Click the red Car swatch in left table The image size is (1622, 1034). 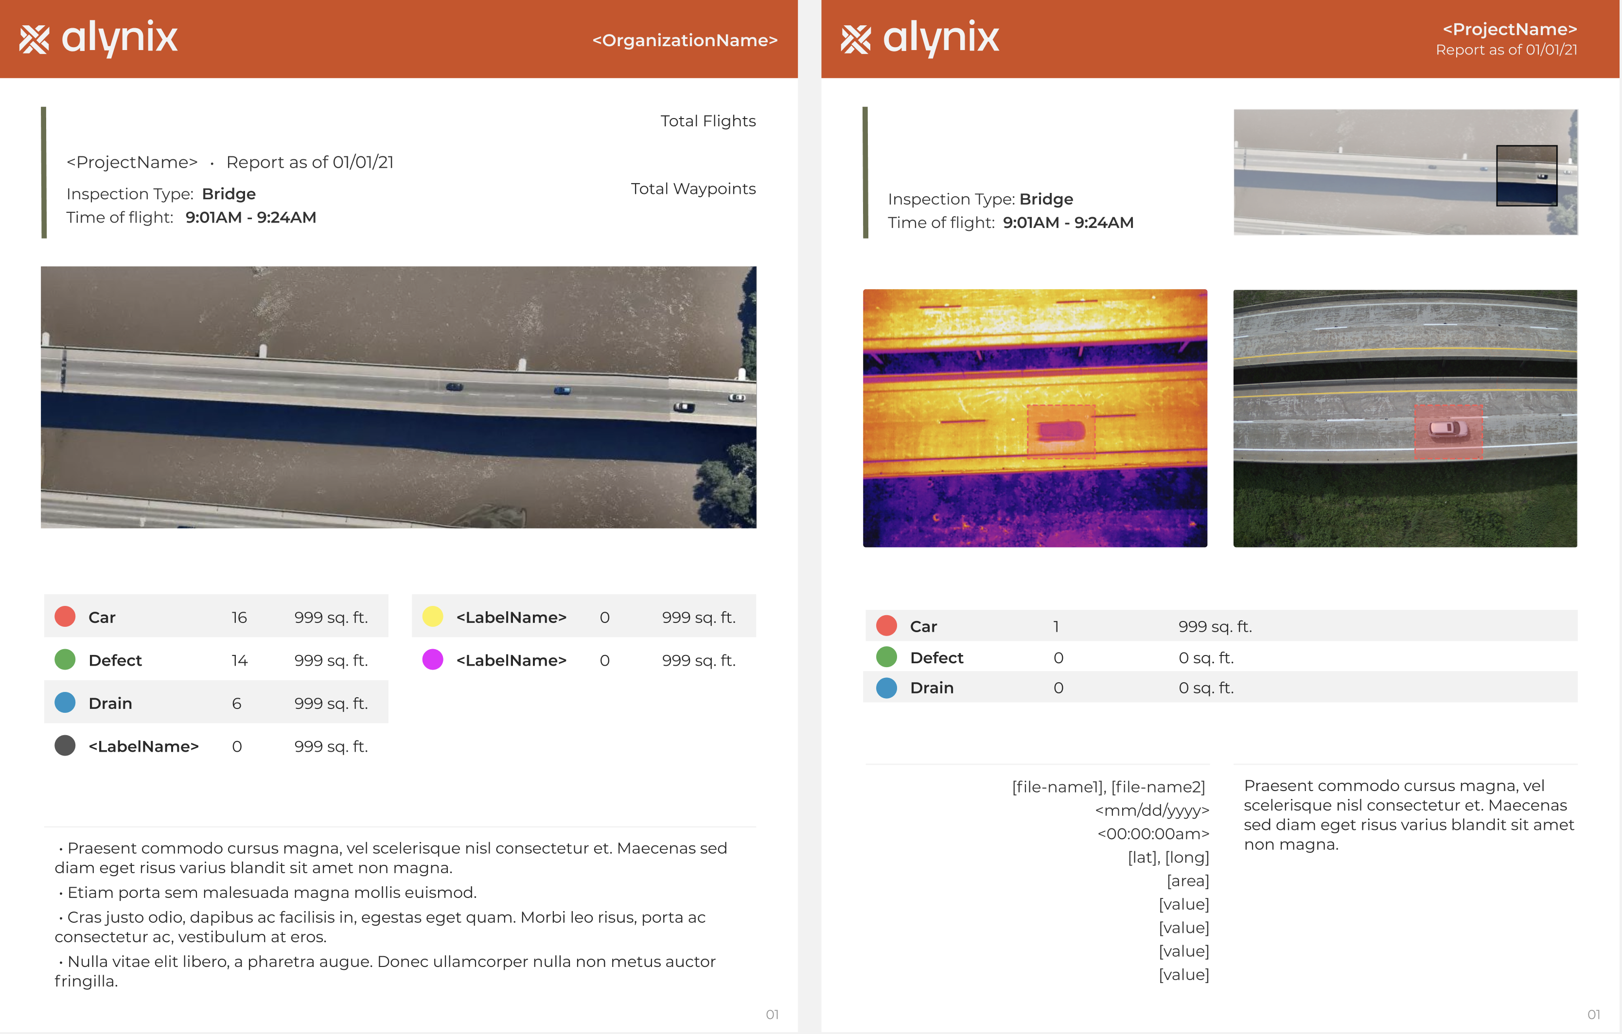65,617
